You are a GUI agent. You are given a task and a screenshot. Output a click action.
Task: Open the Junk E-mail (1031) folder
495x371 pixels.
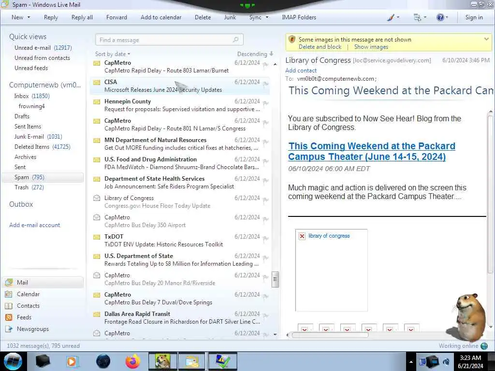tap(38, 137)
